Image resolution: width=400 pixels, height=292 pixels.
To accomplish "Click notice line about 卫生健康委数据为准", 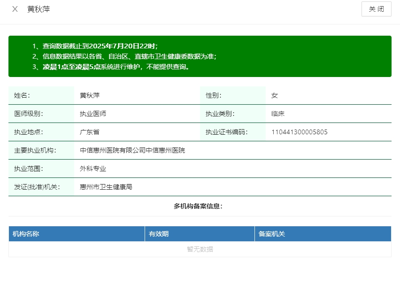I will [x=124, y=56].
